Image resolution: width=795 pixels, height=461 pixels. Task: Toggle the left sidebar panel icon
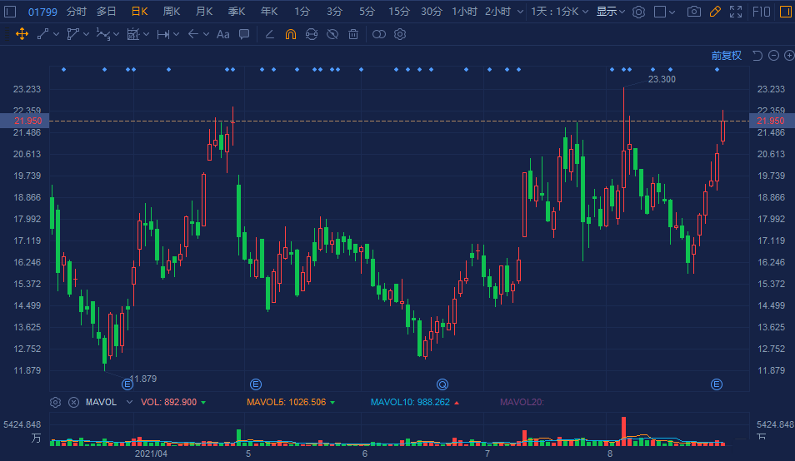pos(10,12)
